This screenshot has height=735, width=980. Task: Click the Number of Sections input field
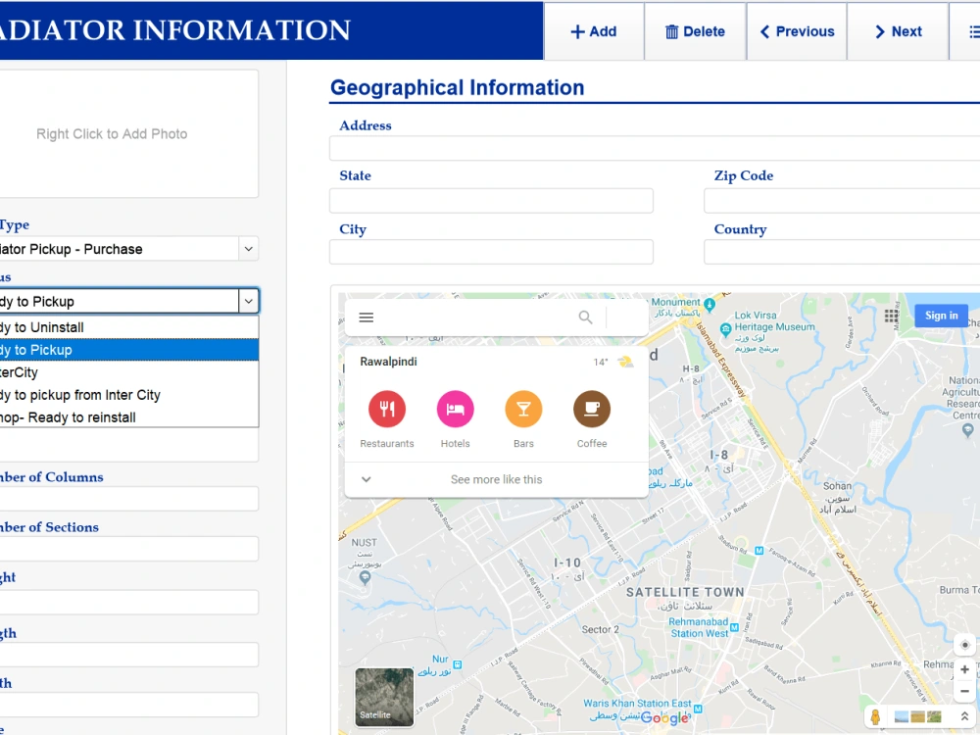128,549
